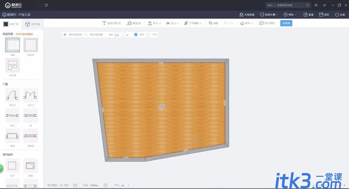The image size is (349, 189).
Task: Open the Import dropdown
Action: 154,23
